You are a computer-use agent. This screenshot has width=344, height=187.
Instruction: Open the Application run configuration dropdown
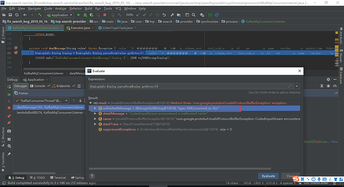coord(59,15)
